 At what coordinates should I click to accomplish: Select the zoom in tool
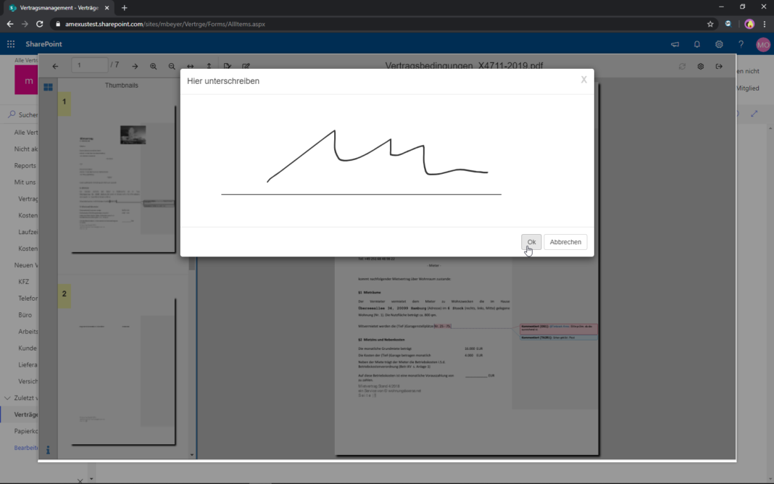[x=154, y=66]
